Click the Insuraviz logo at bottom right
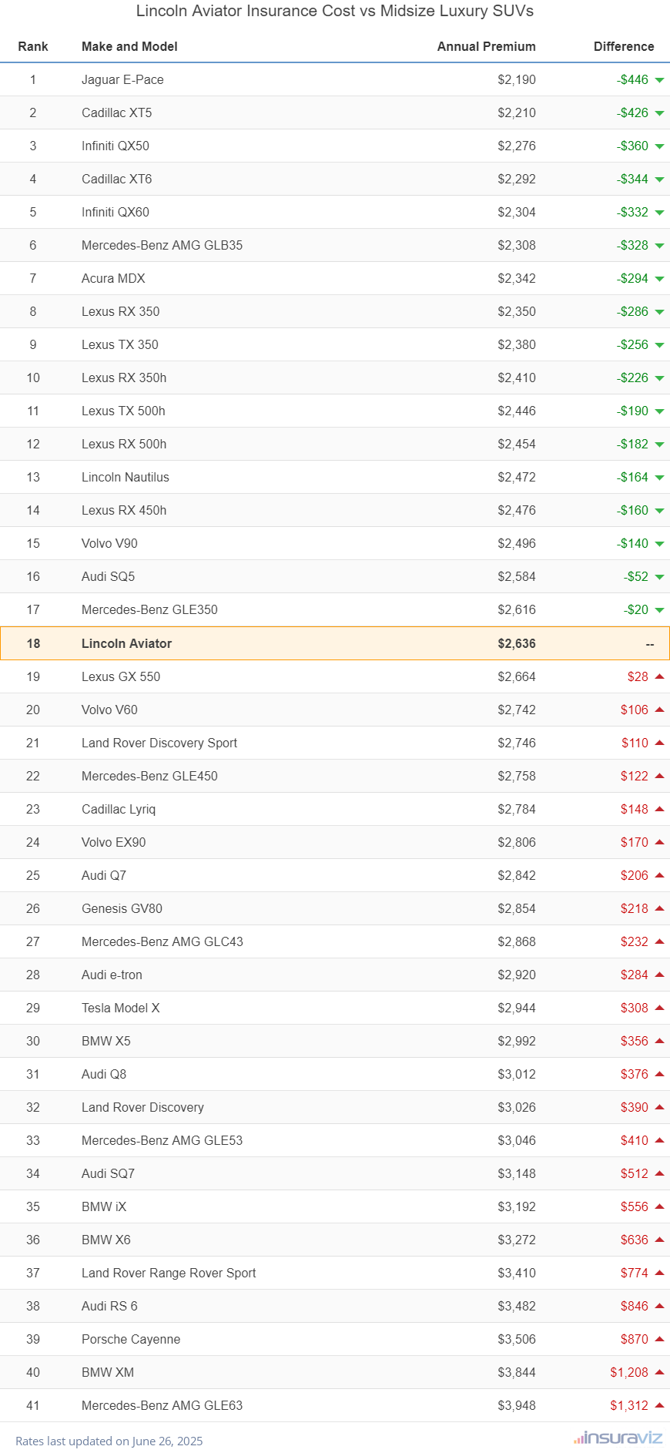 coord(618,1438)
